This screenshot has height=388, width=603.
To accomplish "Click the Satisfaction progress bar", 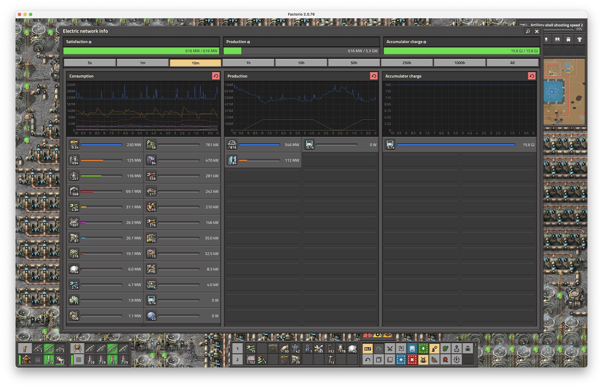I will click(141, 51).
